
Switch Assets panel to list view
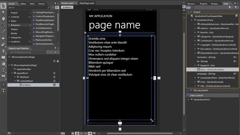click(x=57, y=7)
